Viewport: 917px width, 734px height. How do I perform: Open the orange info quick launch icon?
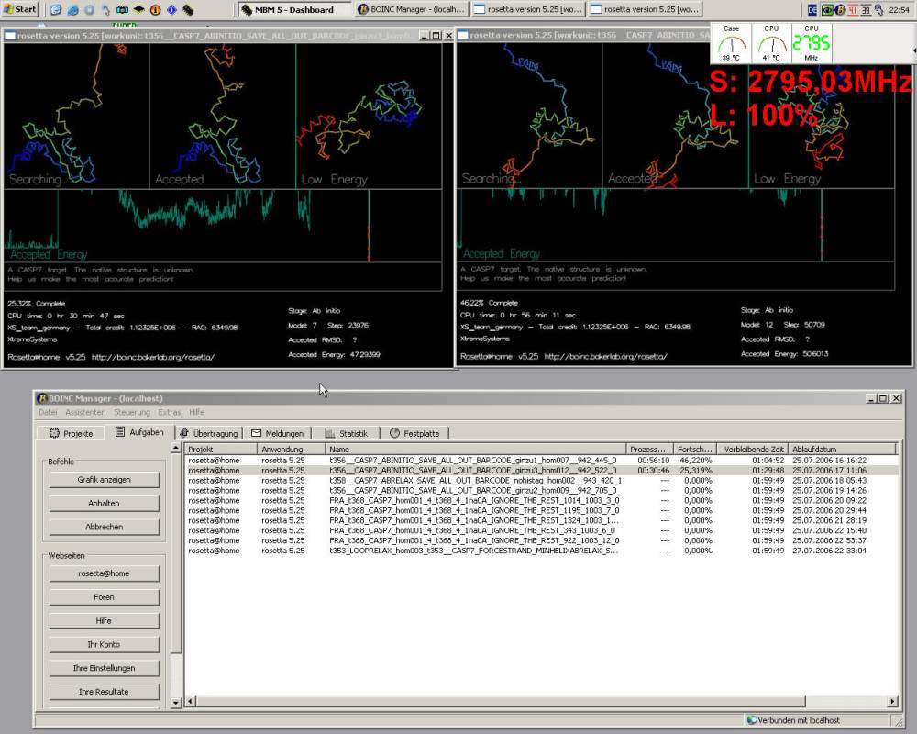[156, 9]
